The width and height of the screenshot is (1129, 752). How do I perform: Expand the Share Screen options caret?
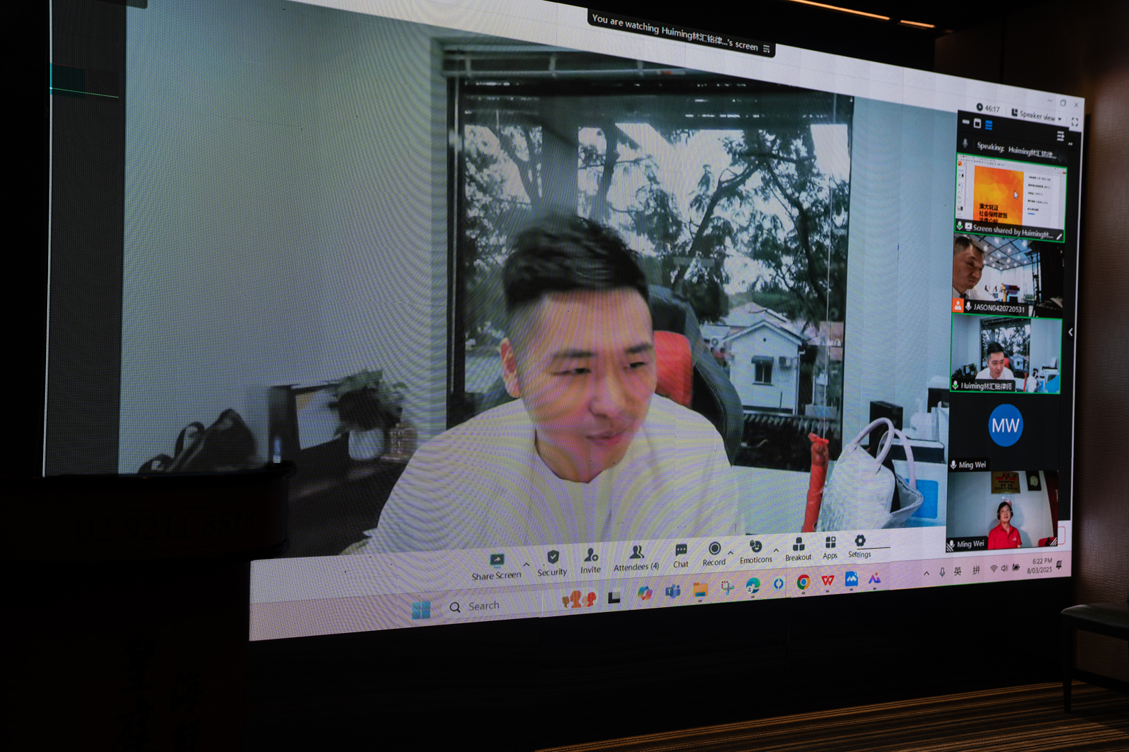click(526, 564)
